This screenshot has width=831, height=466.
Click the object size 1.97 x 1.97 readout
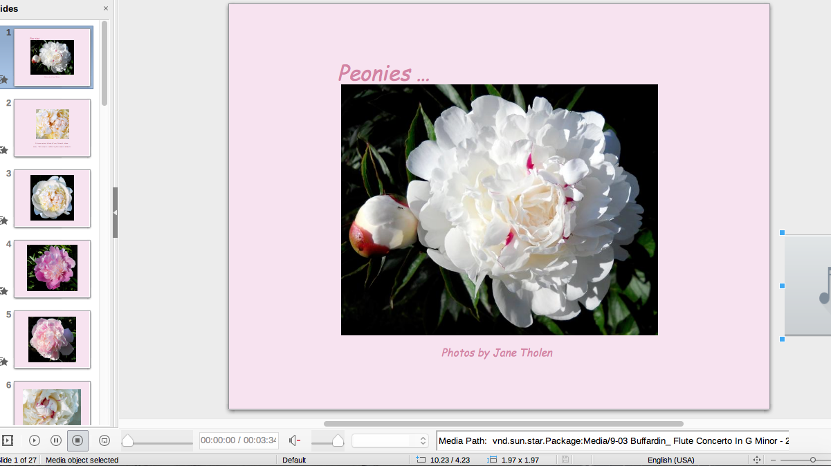click(x=520, y=460)
